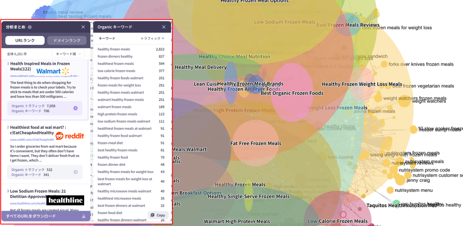
Task: Open 'Healthiest food at wal mart?' result
Action: pyautogui.click(x=38, y=130)
